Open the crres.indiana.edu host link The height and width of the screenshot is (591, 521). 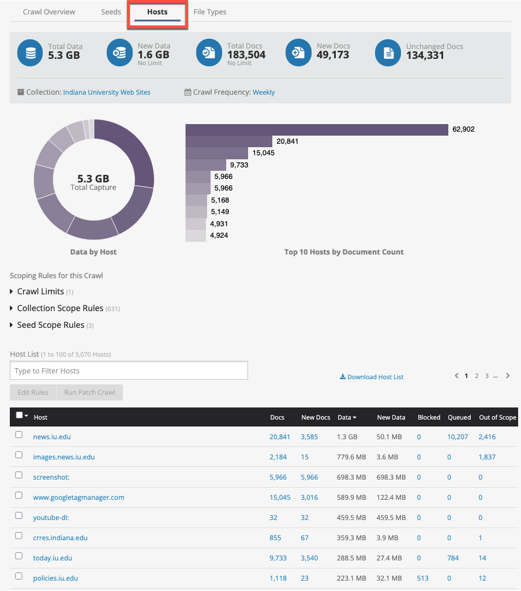(60, 537)
